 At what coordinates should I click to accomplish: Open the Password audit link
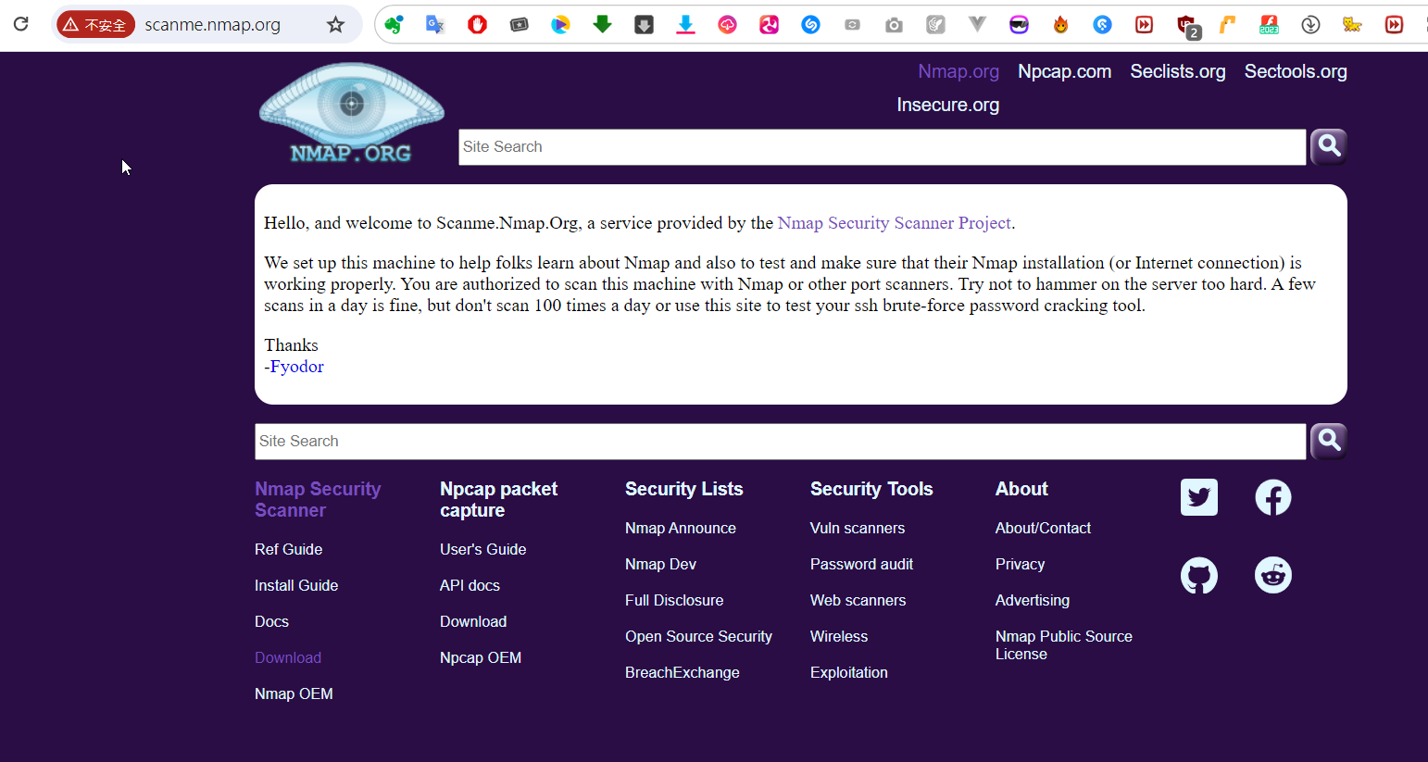[861, 564]
